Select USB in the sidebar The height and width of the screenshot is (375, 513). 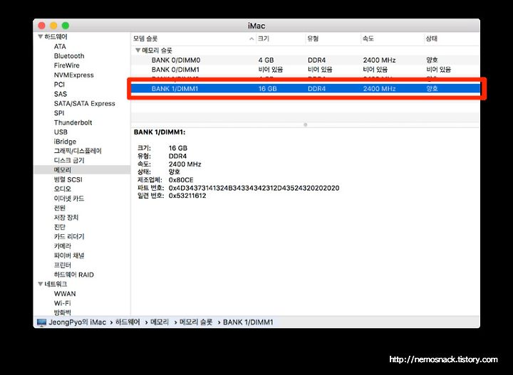pos(61,132)
